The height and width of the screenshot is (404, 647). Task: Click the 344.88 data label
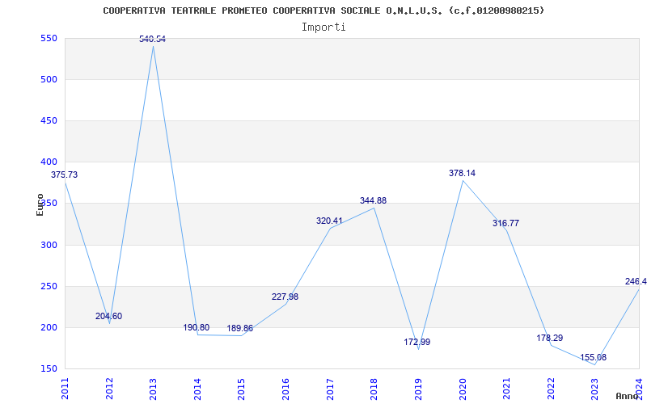coord(373,200)
